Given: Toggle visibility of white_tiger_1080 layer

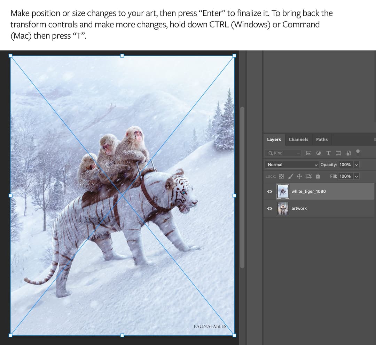Looking at the screenshot, I should (269, 191).
